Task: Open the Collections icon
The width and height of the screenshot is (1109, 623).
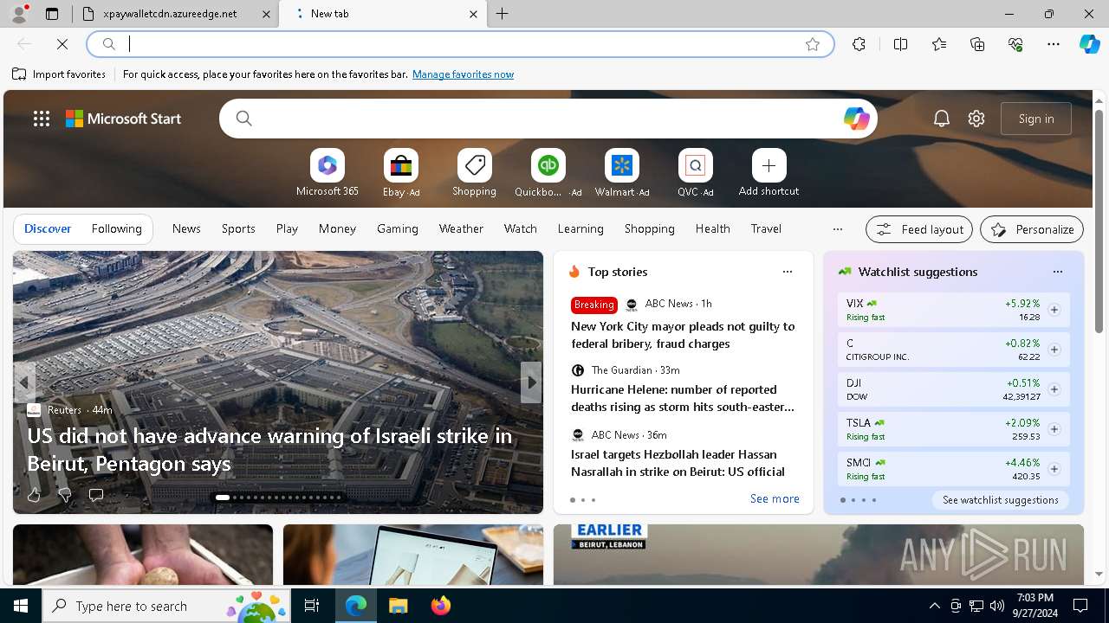Action: click(x=977, y=44)
